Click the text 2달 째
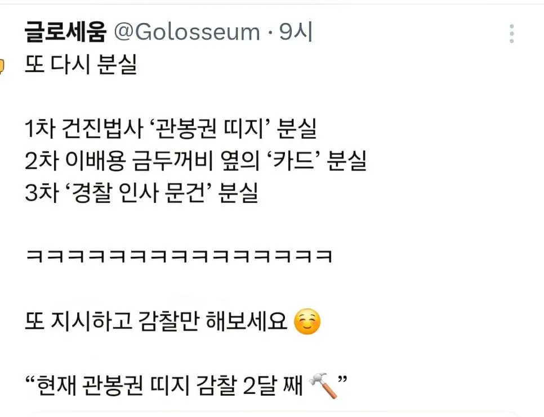 (273, 385)
